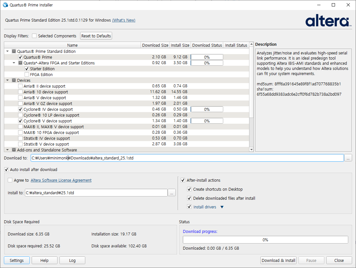Click the Download size: 6.35 GB text
This screenshot has height=268, width=356.
click(x=29, y=234)
